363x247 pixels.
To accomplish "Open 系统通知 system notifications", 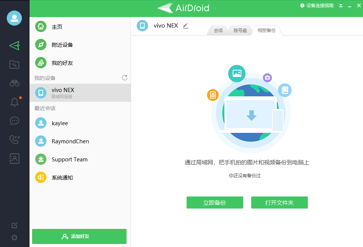I will [80, 178].
